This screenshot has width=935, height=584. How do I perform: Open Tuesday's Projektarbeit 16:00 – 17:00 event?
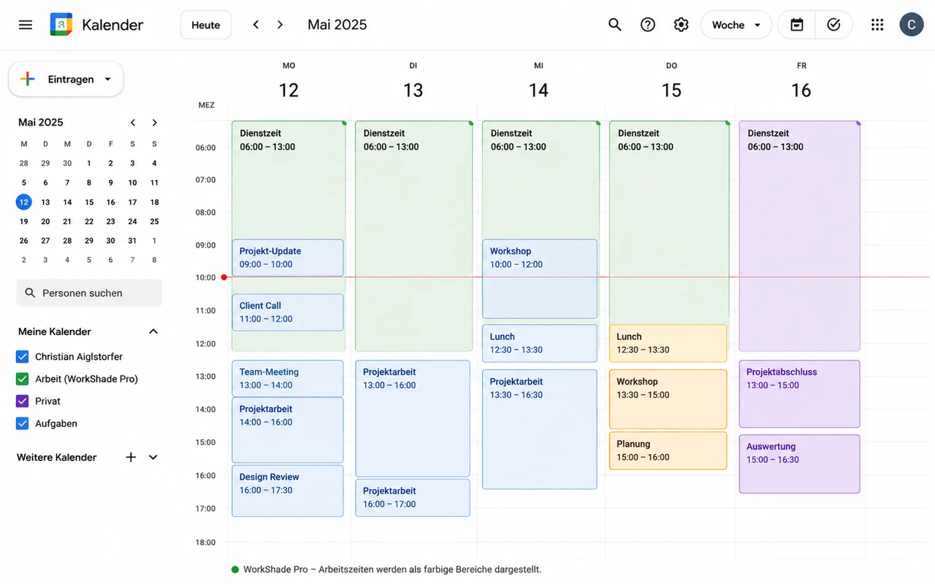(x=413, y=498)
